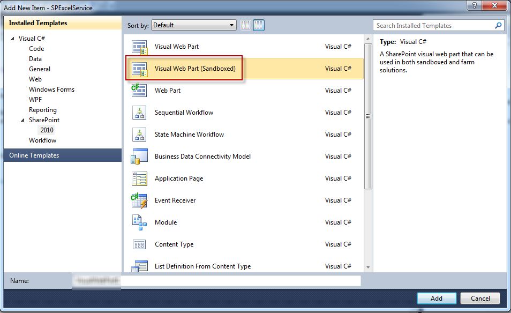Click the Web Part template icon
The height and width of the screenshot is (313, 511).
point(139,91)
